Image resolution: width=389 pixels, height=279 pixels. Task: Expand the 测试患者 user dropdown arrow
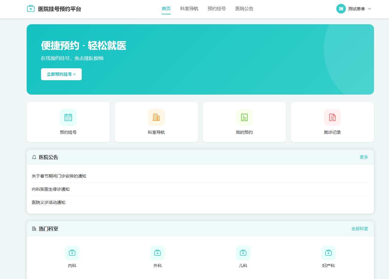point(370,9)
